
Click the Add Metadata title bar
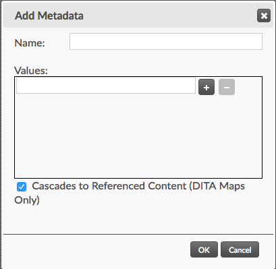138,16
